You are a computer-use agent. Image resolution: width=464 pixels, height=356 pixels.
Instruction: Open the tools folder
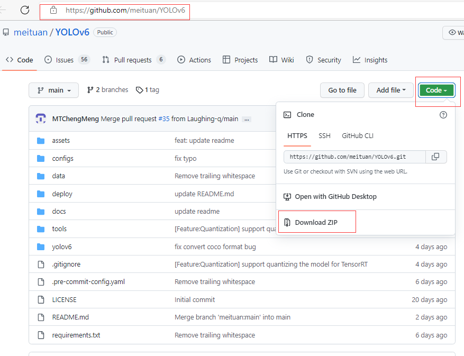point(59,229)
